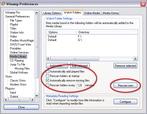
Task: Select General Preferences in the tree
Action: 18,16
